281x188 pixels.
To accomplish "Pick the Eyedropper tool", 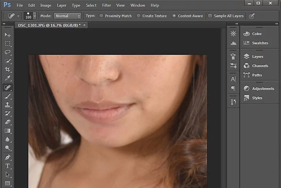I will 7,79.
